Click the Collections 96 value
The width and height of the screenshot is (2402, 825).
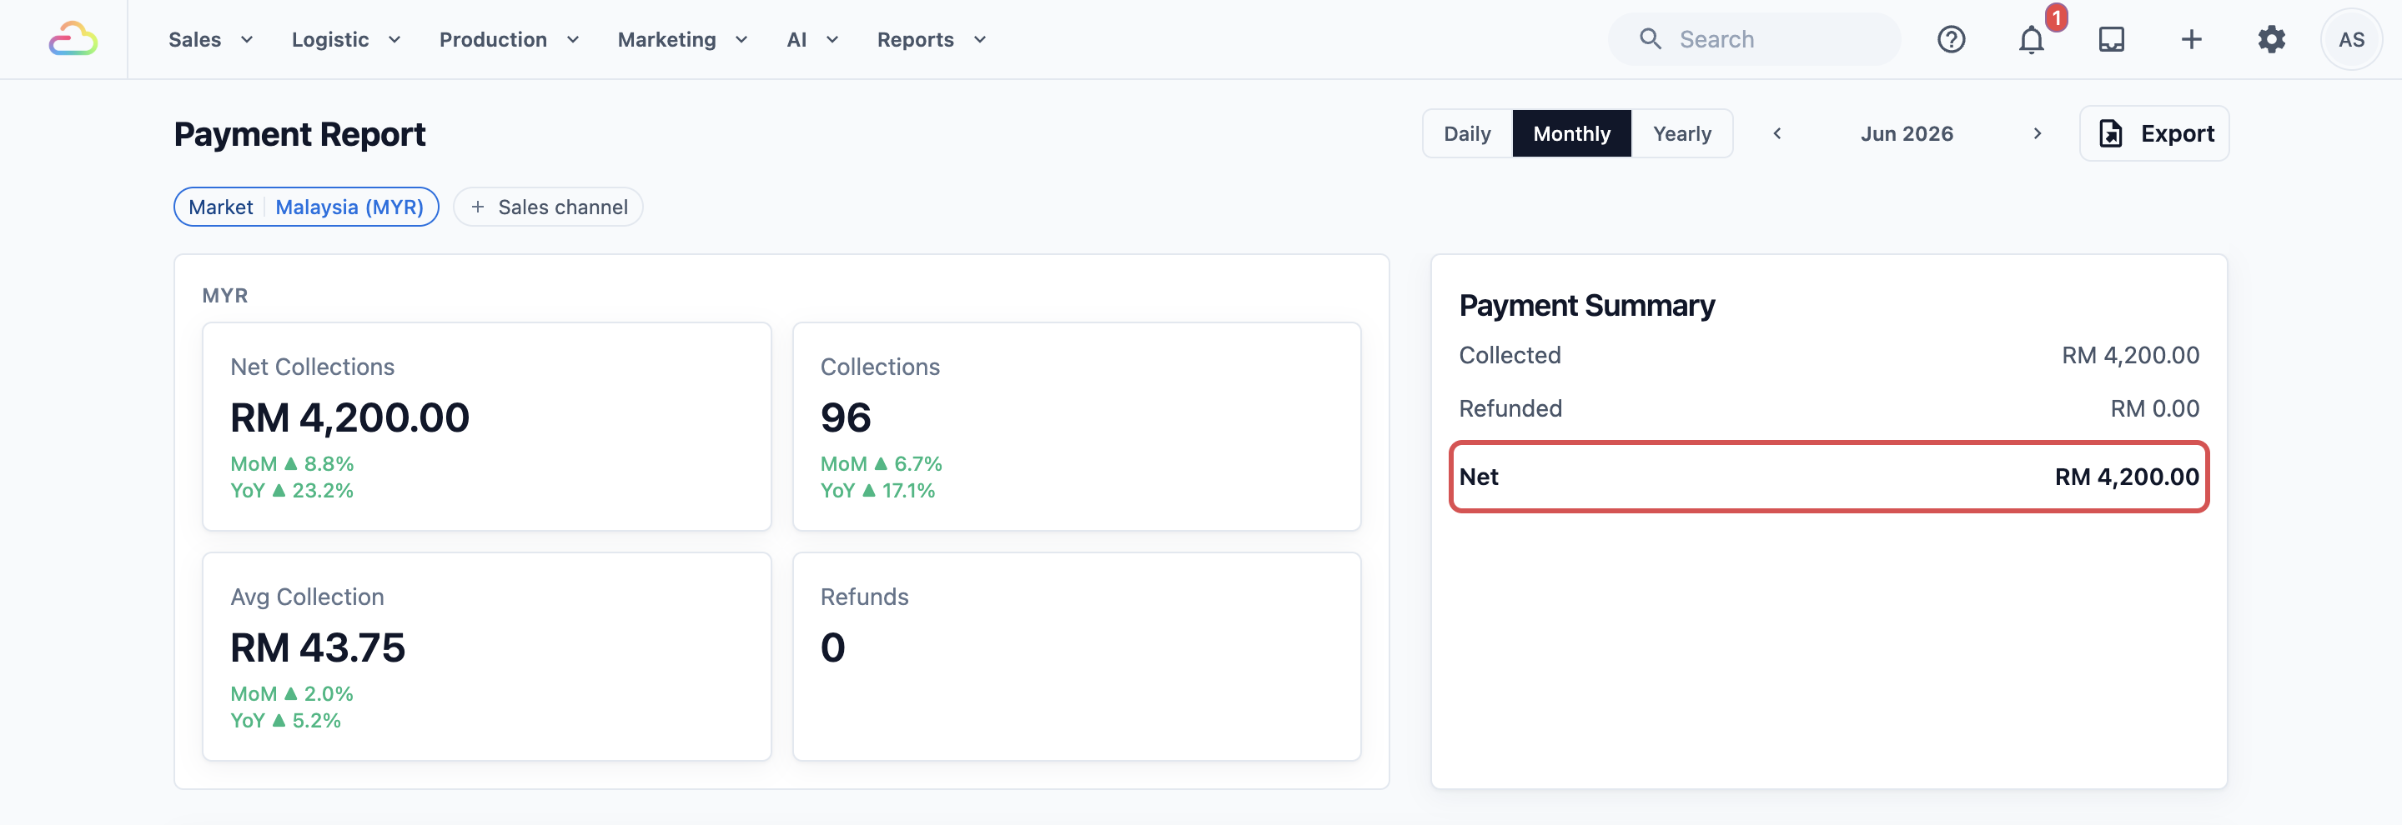846,417
